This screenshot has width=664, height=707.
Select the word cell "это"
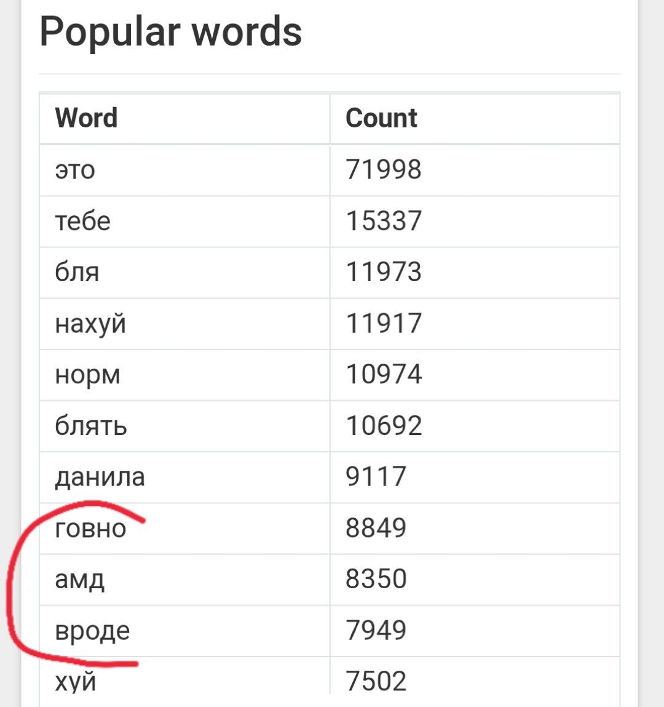pos(75,170)
